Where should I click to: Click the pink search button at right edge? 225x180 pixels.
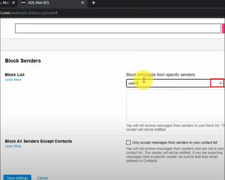[x=223, y=28]
